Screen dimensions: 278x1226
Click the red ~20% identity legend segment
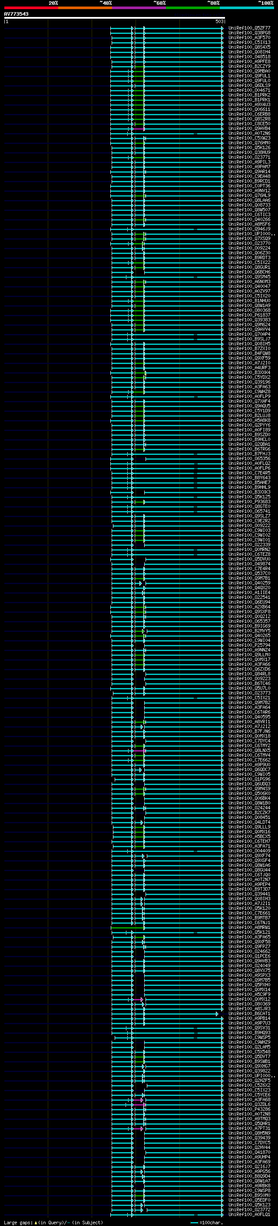click(x=31, y=8)
